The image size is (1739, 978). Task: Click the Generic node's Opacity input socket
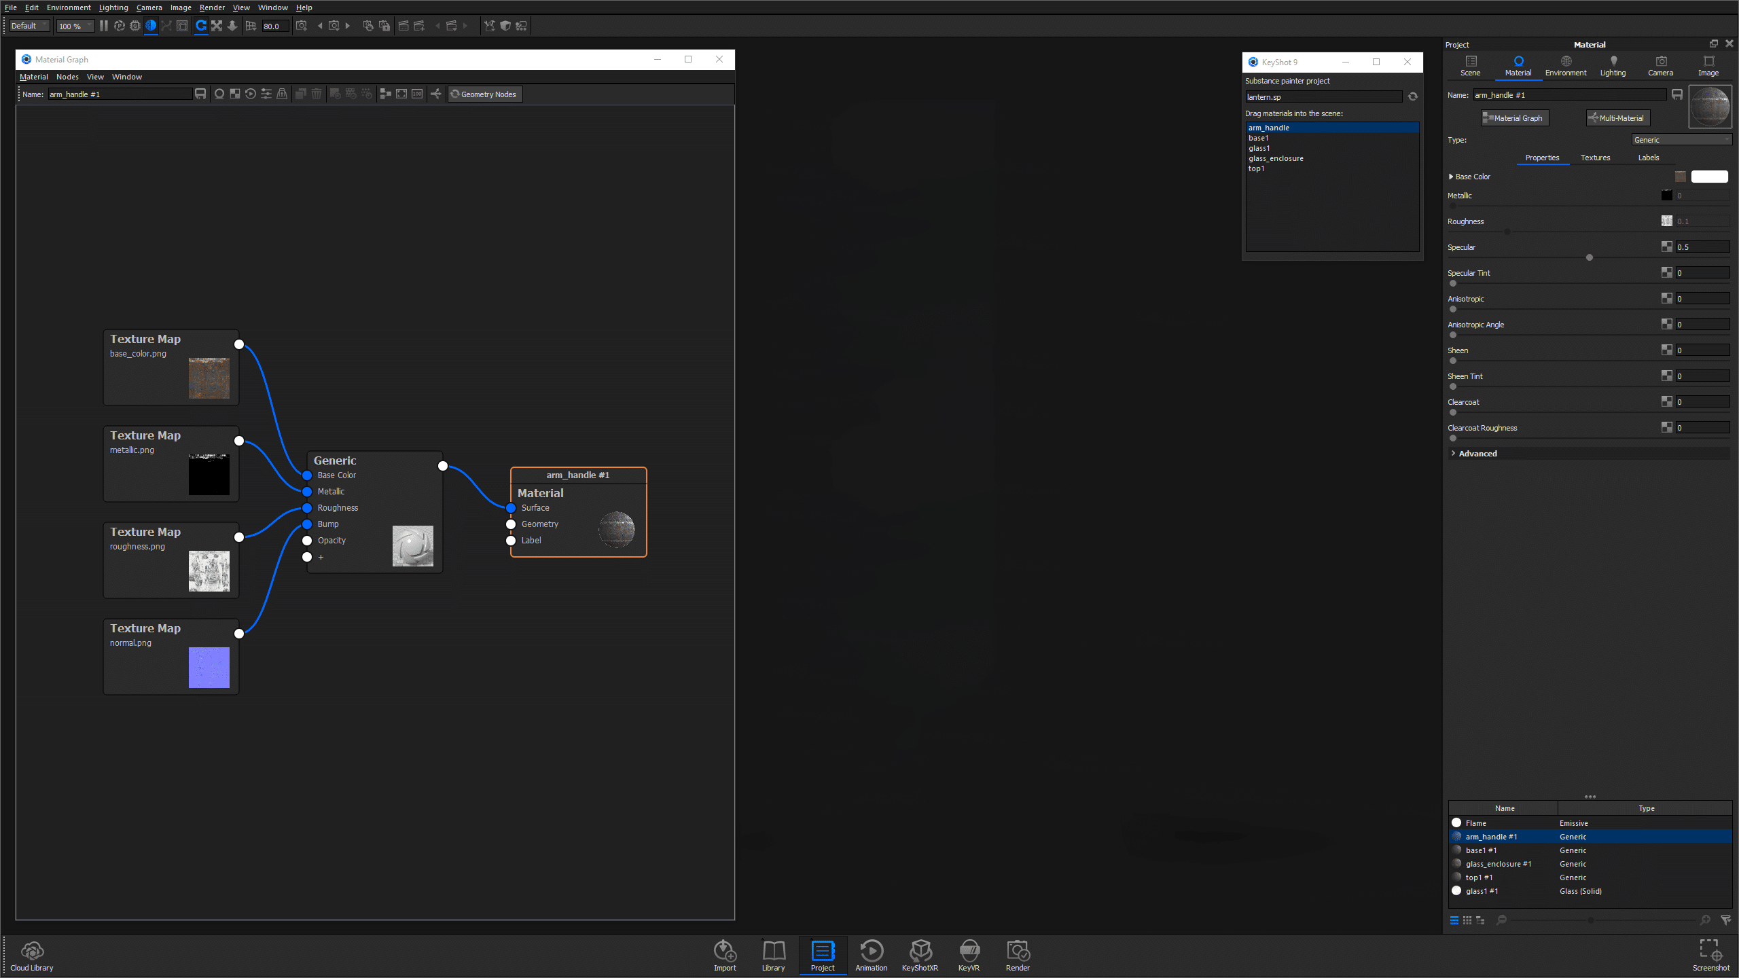tap(307, 541)
